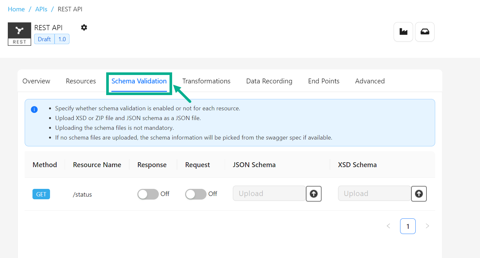This screenshot has height=258, width=480.
Task: Click the blue info icon in notice
Action: pyautogui.click(x=34, y=109)
